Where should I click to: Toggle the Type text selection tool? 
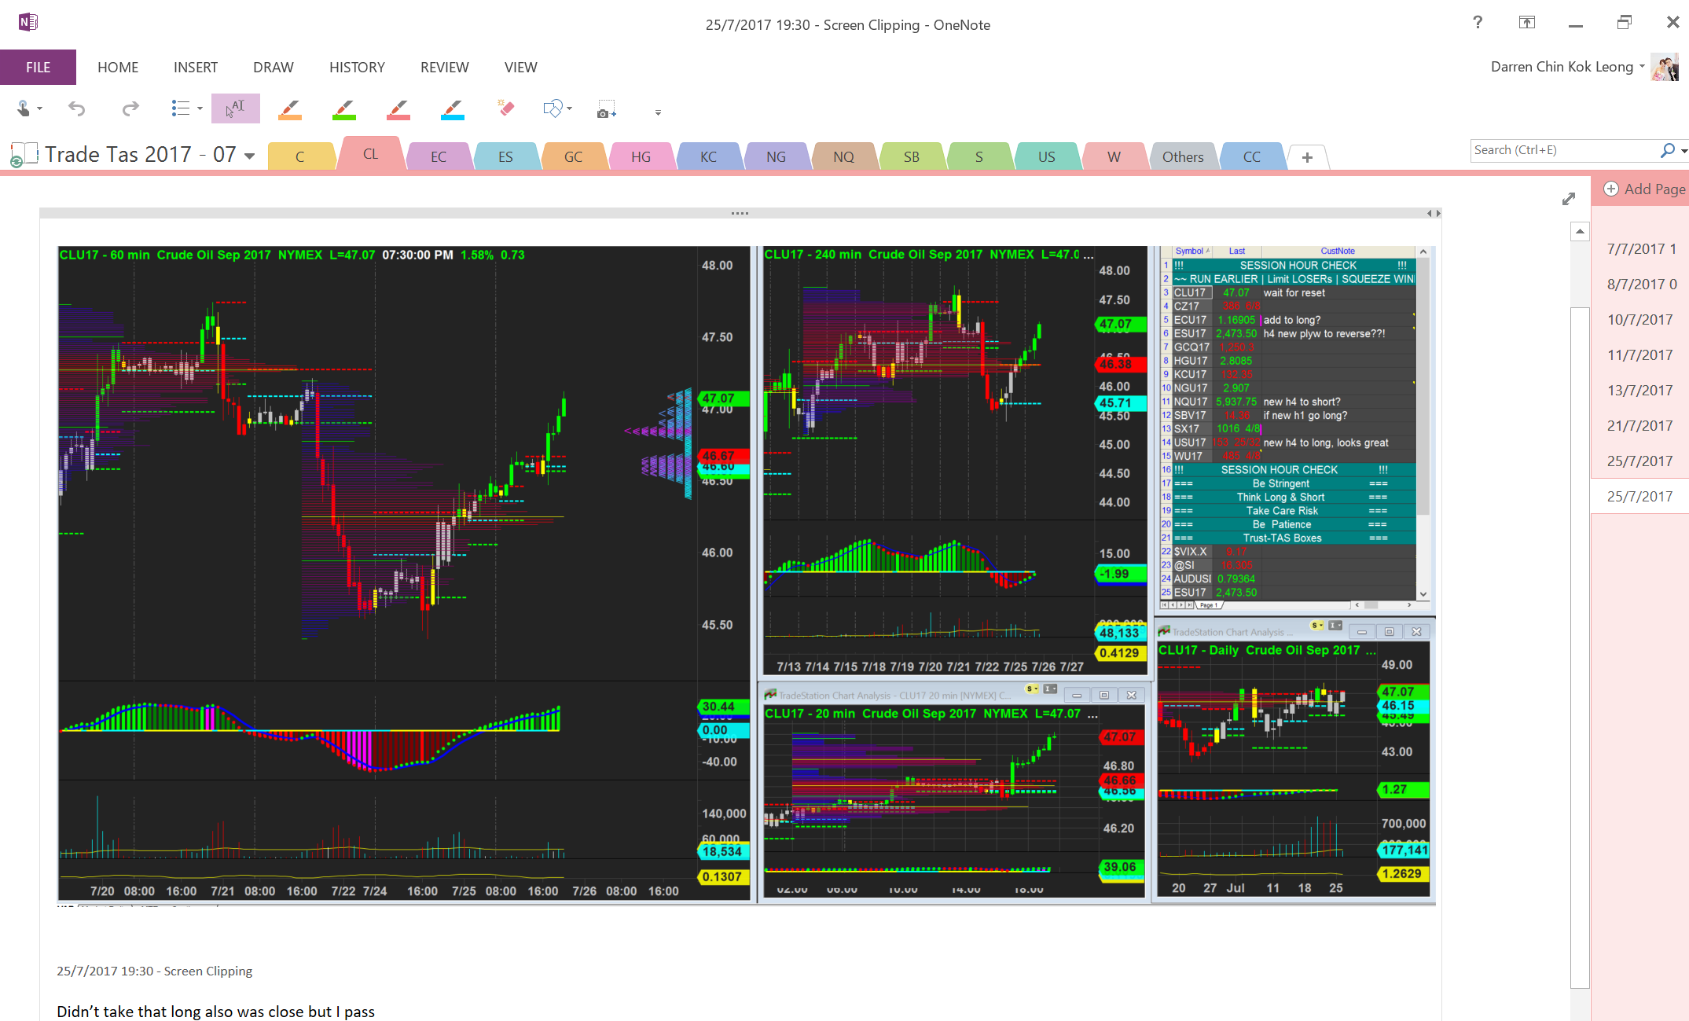(x=235, y=108)
